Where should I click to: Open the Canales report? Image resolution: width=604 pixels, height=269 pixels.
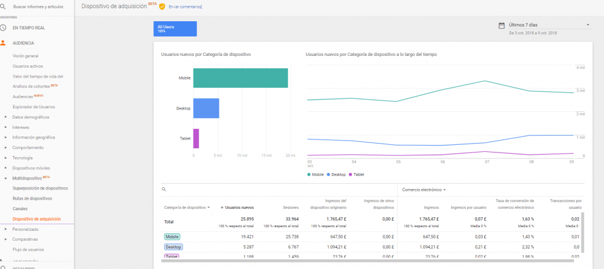pos(20,209)
